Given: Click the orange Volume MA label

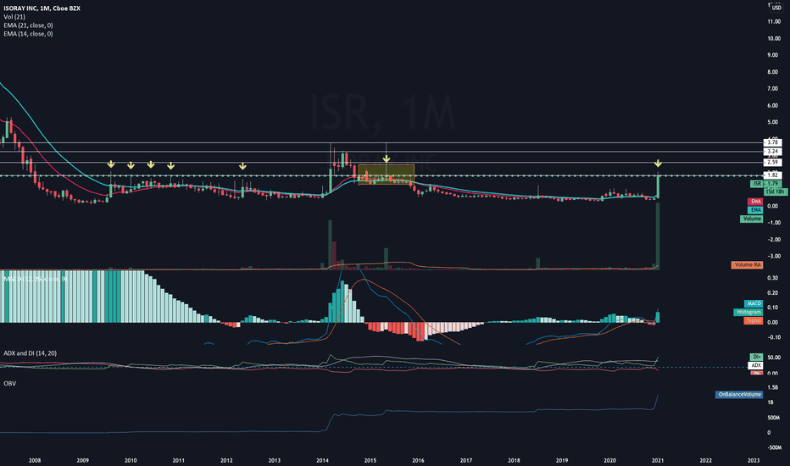Looking at the screenshot, I should click(747, 264).
